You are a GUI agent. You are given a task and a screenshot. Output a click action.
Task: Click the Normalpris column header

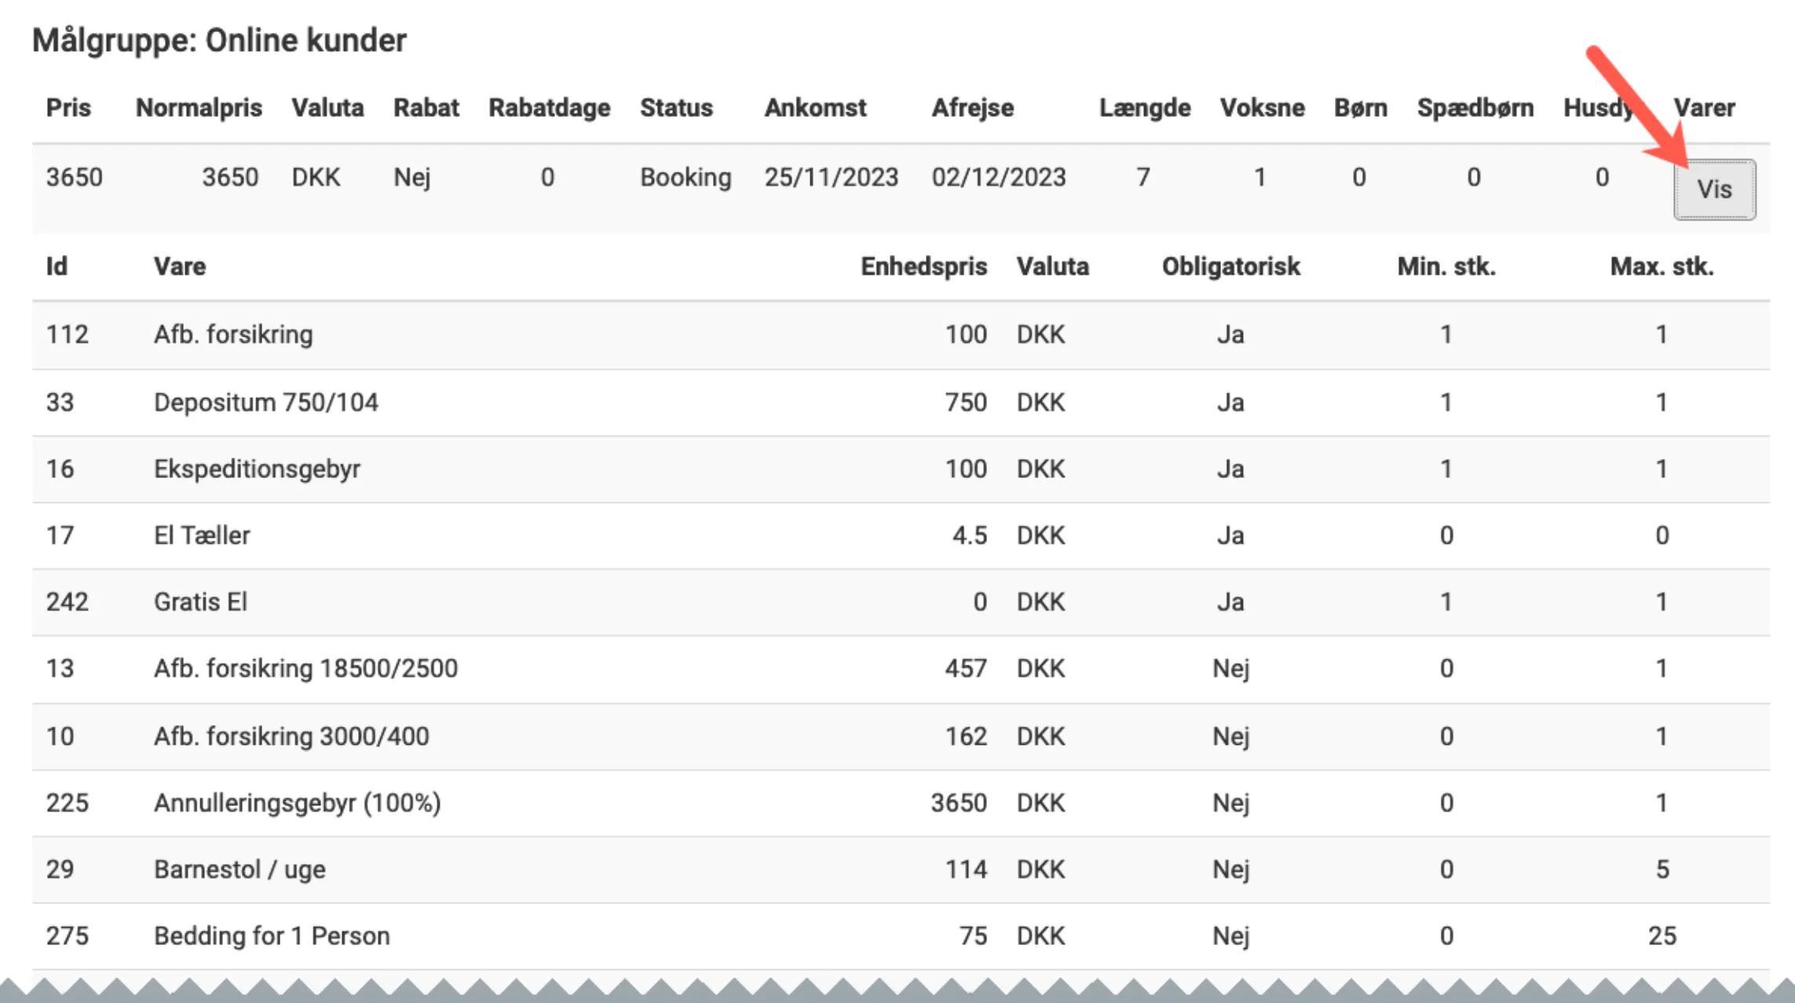click(x=199, y=108)
